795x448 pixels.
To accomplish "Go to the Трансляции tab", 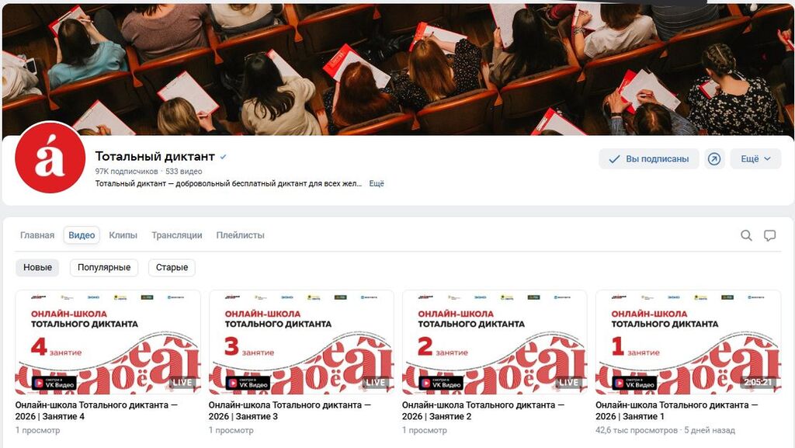I will (x=177, y=235).
